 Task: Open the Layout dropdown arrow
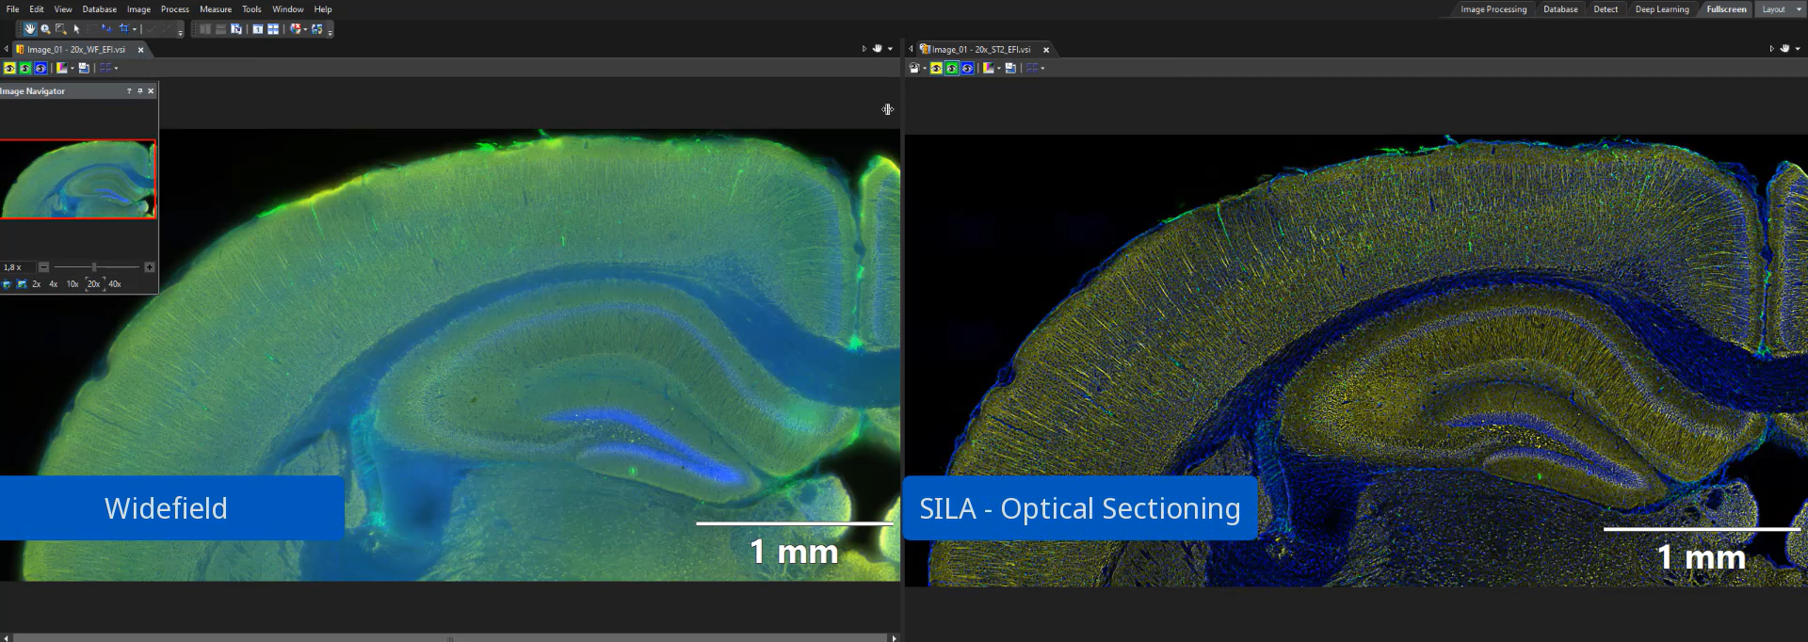(1798, 9)
